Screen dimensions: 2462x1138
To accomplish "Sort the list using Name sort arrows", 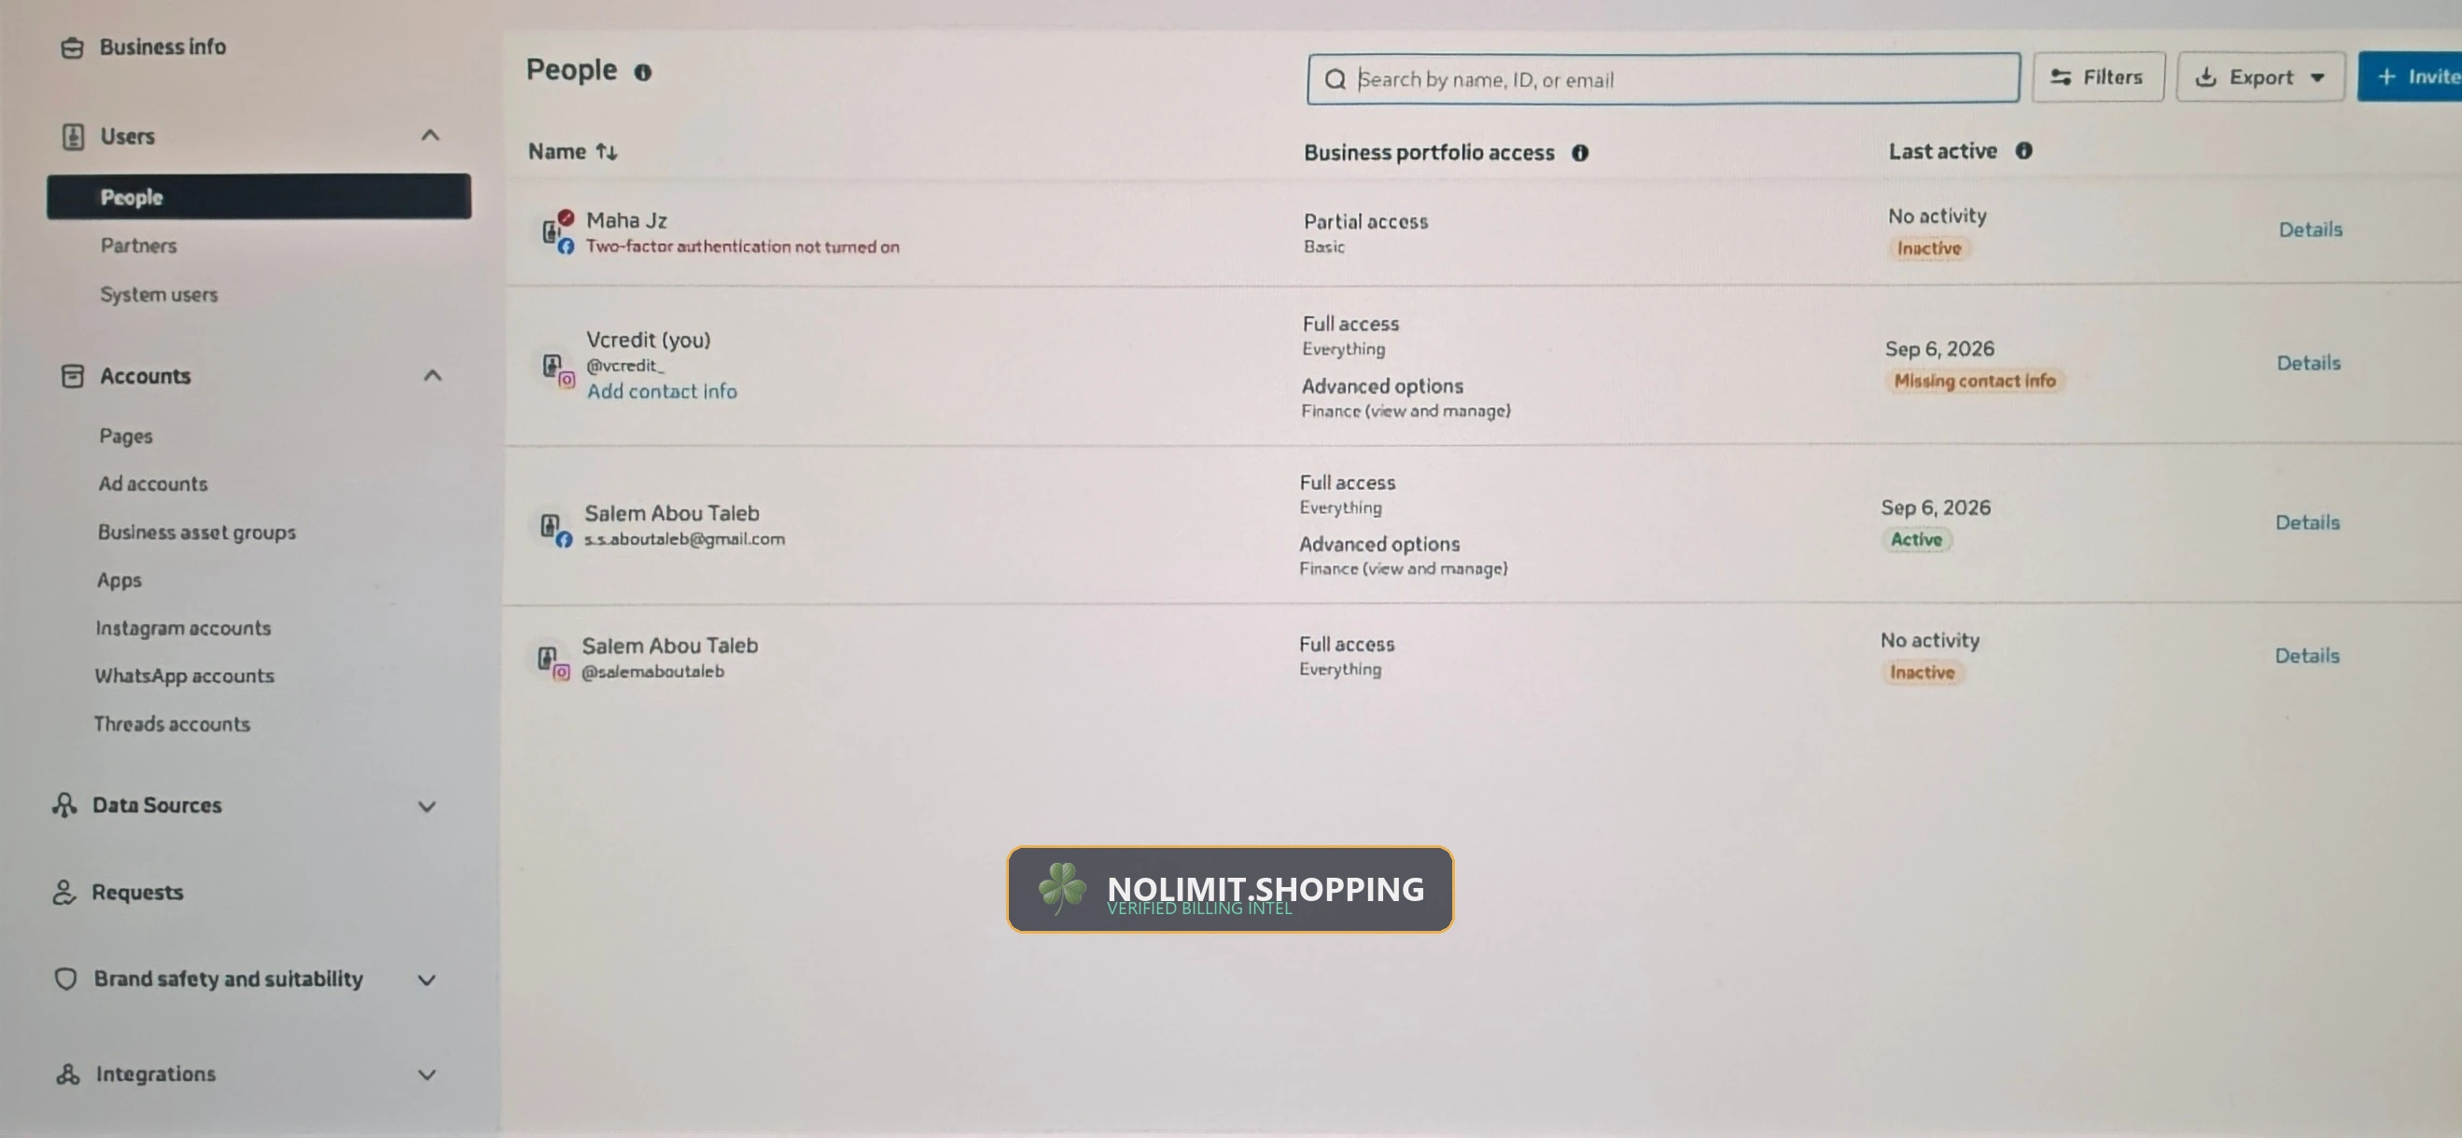I will (607, 152).
